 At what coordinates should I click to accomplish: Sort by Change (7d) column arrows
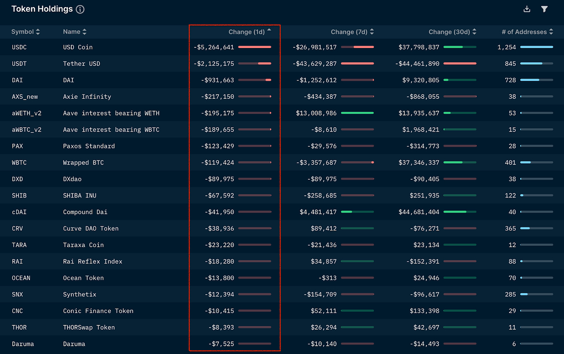pos(372,32)
